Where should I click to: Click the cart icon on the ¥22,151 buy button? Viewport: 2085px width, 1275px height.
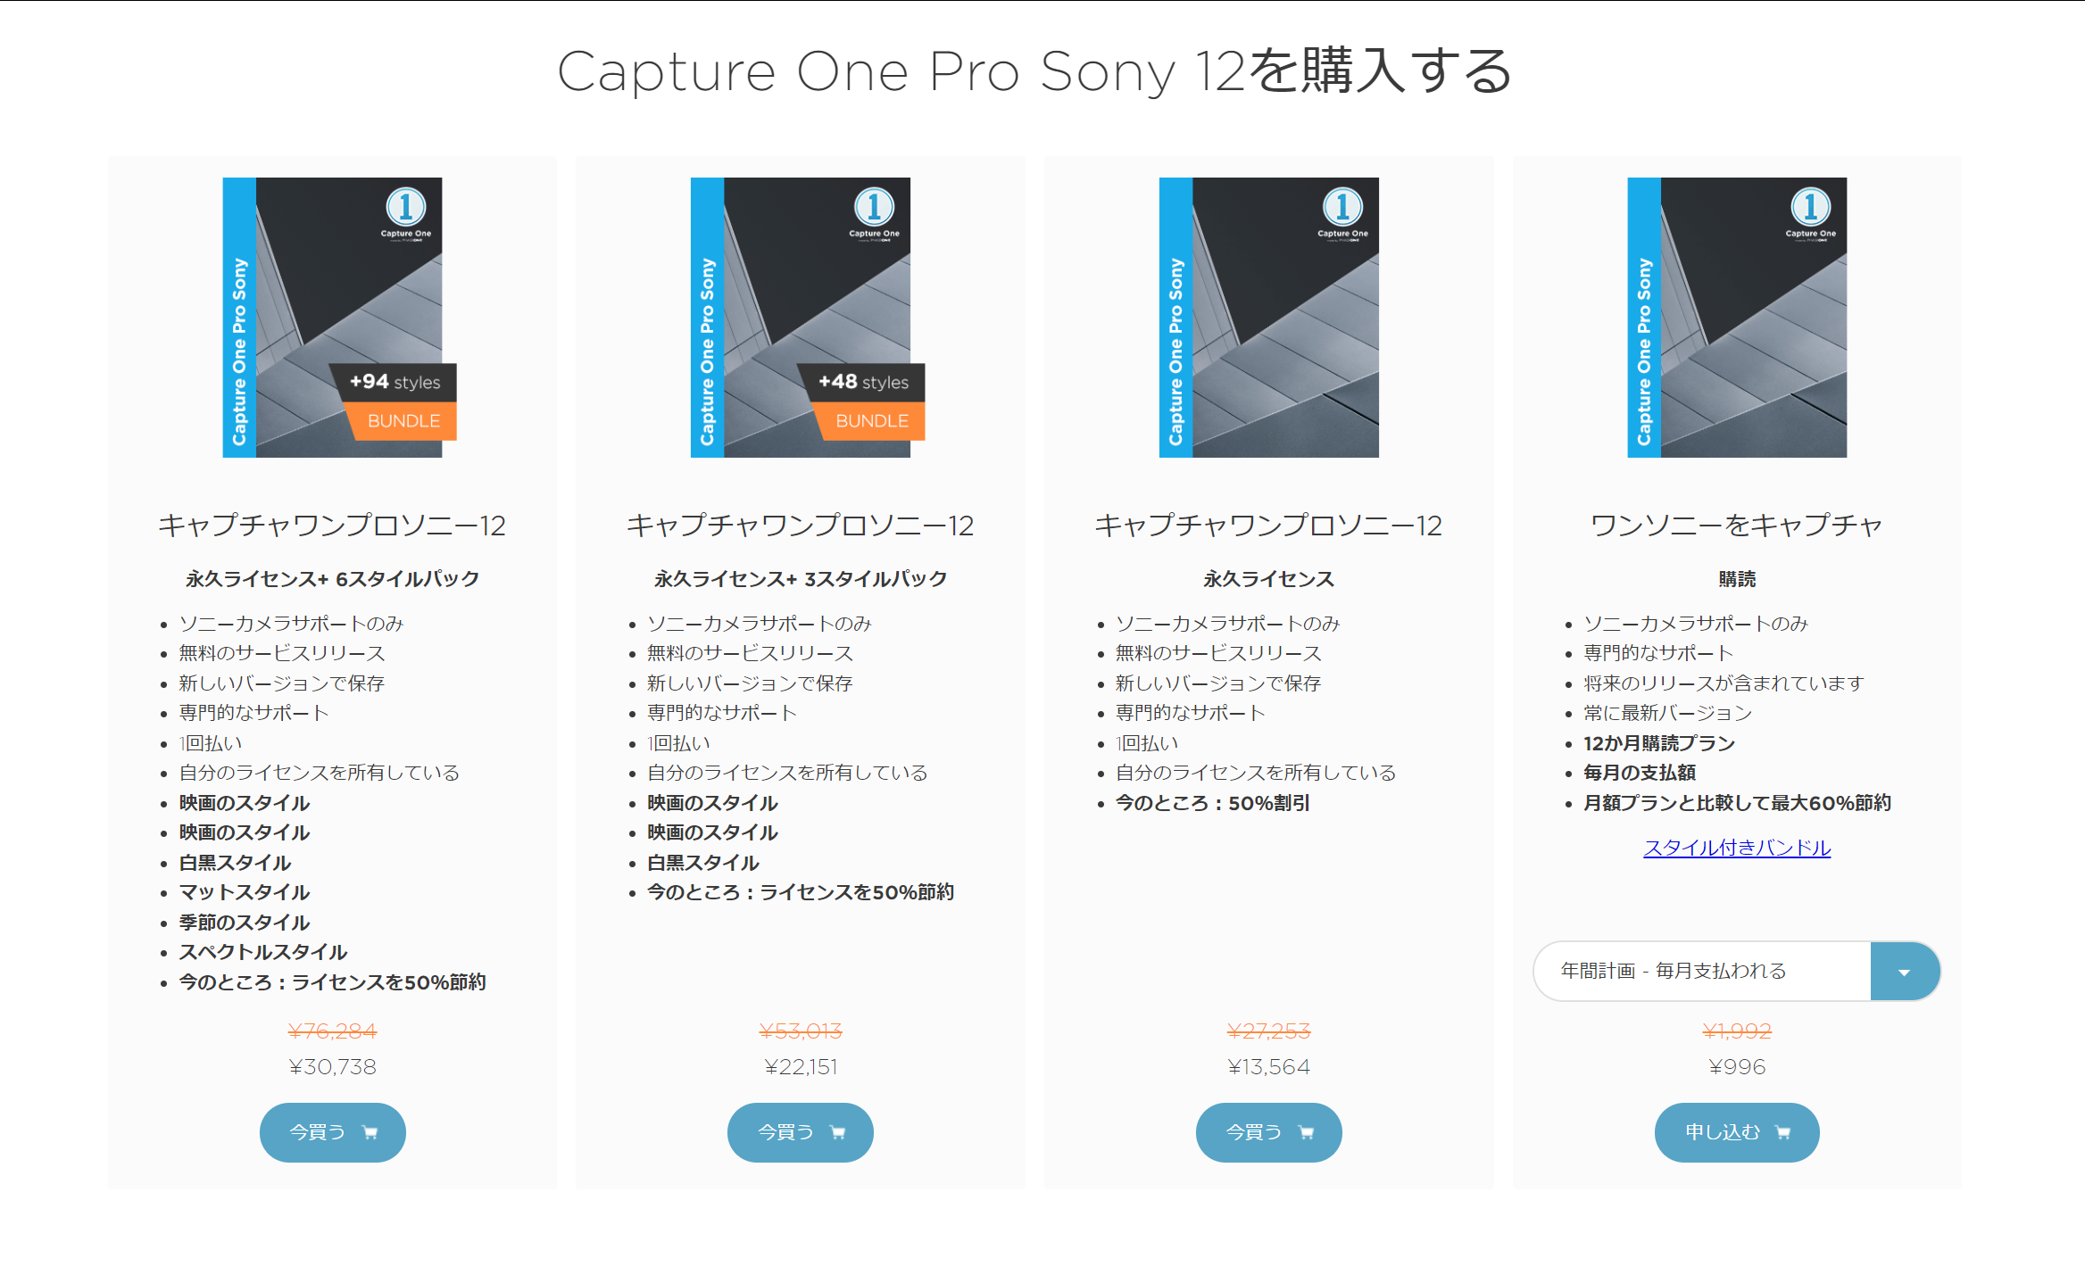(837, 1132)
